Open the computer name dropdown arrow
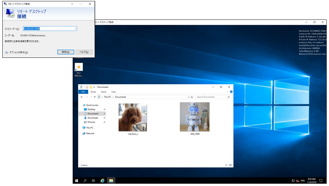Screen dimensions: 329x186 75,29
